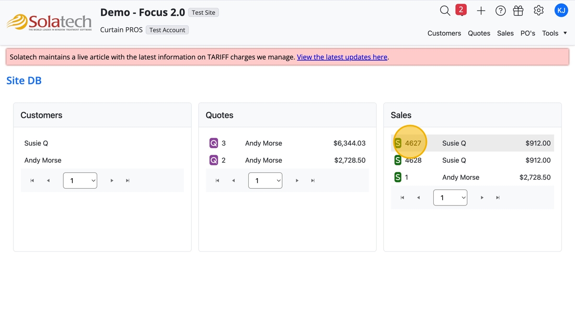This screenshot has width=575, height=321.
Task: Jump to last page in Sales pager
Action: 498,197
